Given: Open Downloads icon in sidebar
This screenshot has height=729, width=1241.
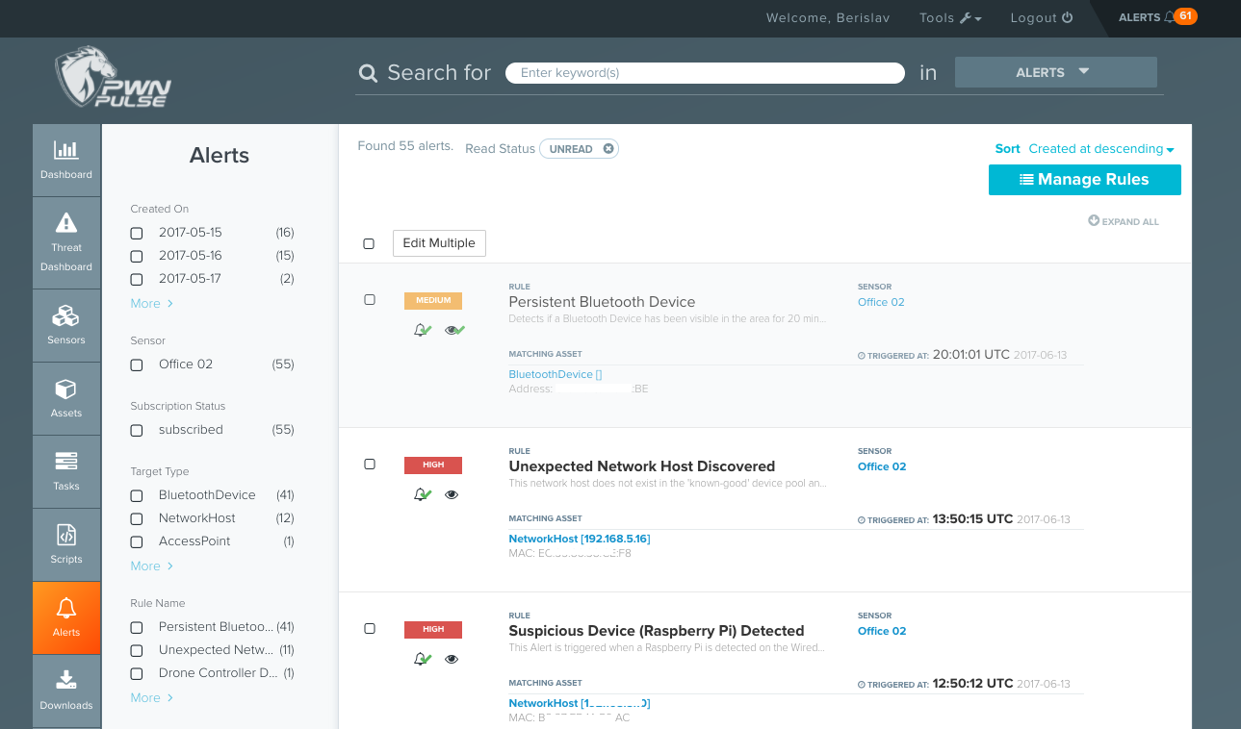Looking at the screenshot, I should [65, 681].
